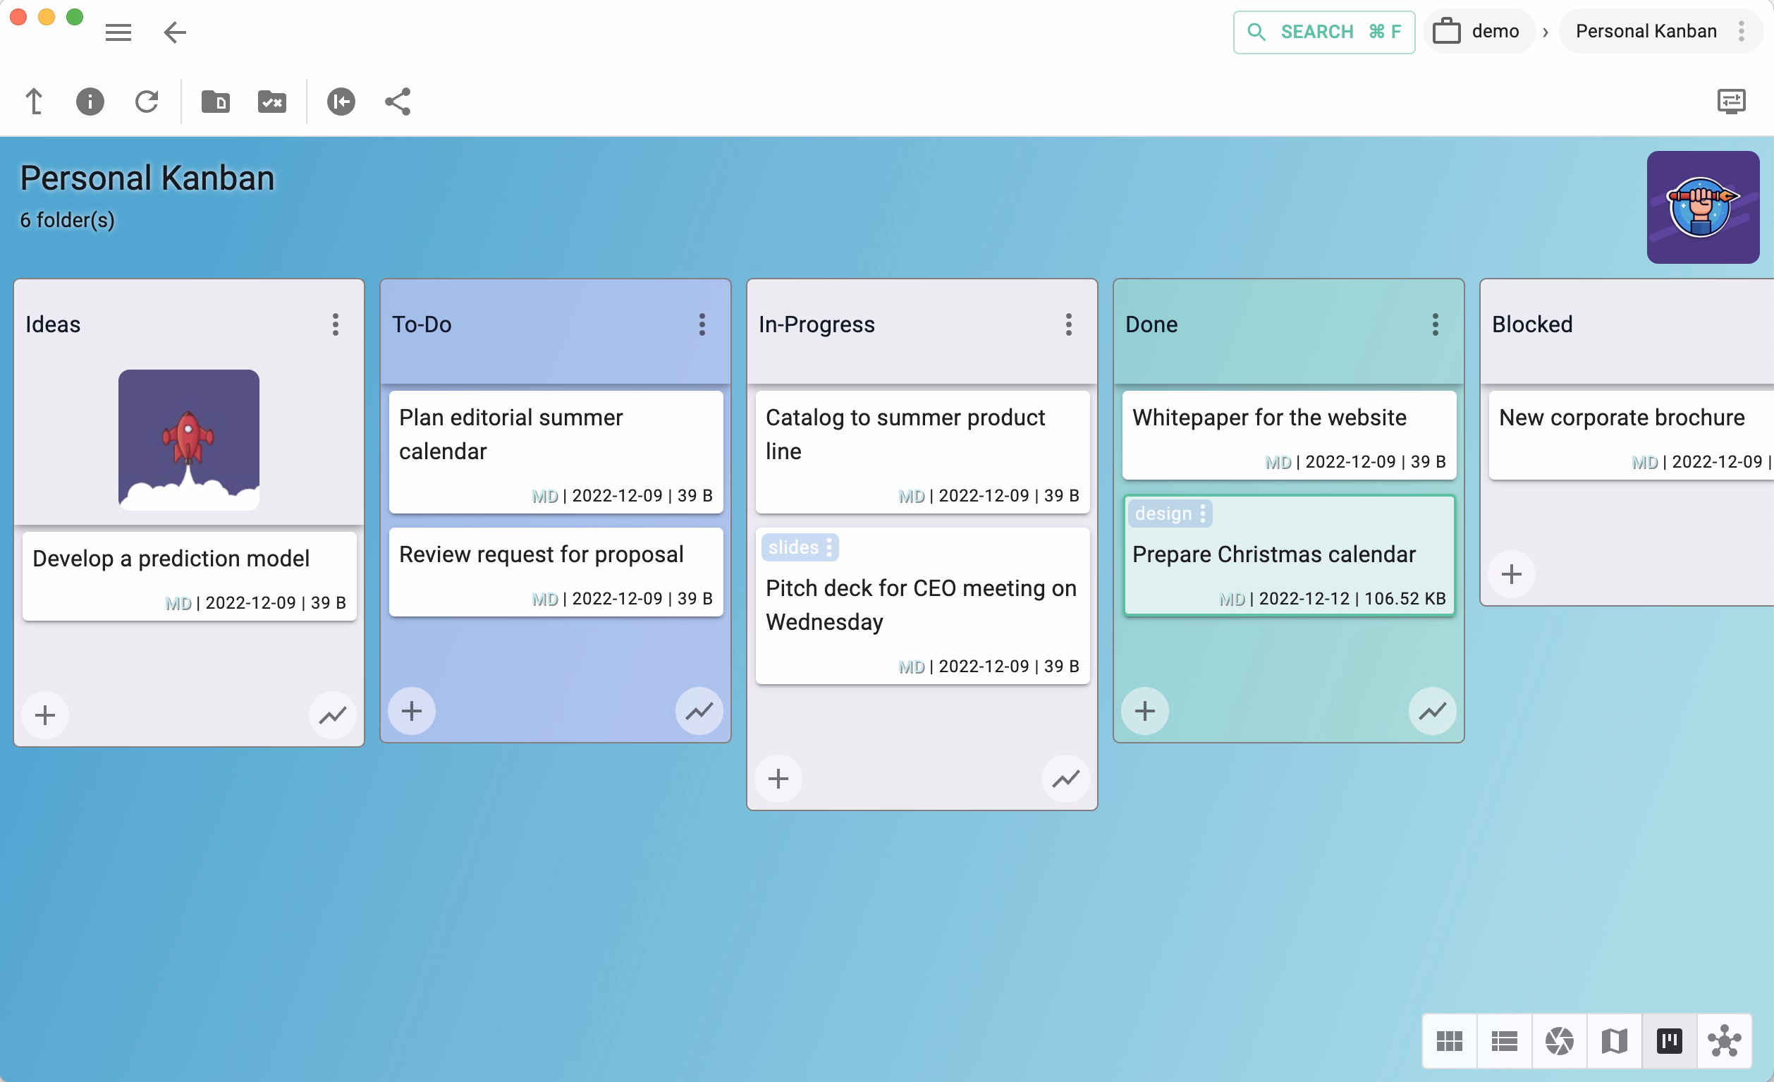Open the gallery perspective icon
This screenshot has height=1082, width=1774.
coord(1559,1040)
